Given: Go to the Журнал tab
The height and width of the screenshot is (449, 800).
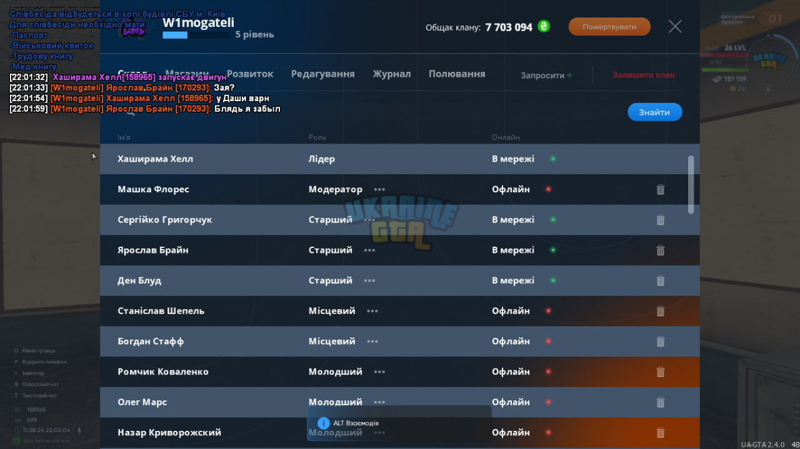Looking at the screenshot, I should (392, 74).
